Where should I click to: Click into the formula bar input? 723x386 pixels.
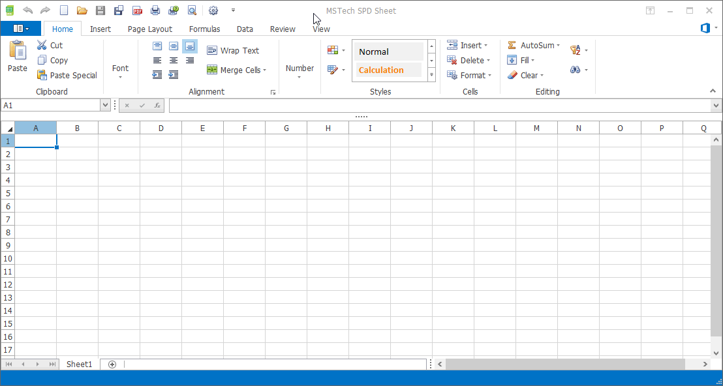click(x=440, y=106)
